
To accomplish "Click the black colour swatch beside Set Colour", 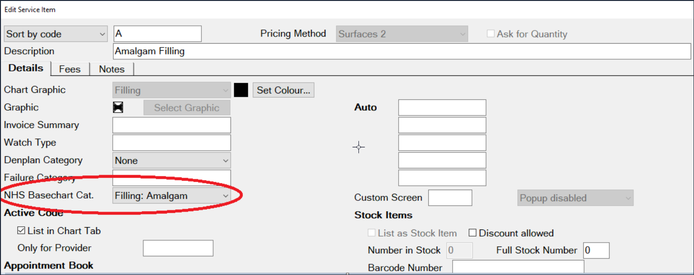I will pyautogui.click(x=241, y=90).
